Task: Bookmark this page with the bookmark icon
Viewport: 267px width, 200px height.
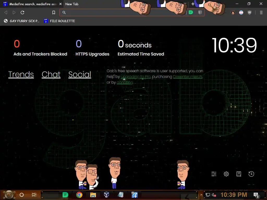Action: click(54, 12)
